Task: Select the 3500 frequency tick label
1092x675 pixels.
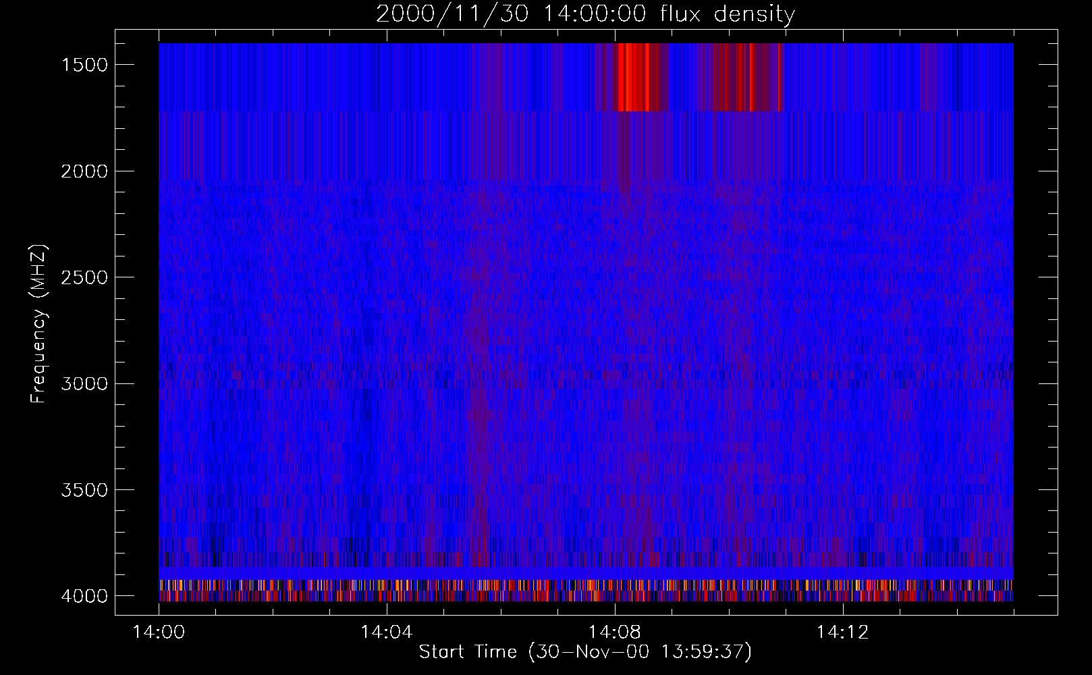Action: pyautogui.click(x=84, y=490)
